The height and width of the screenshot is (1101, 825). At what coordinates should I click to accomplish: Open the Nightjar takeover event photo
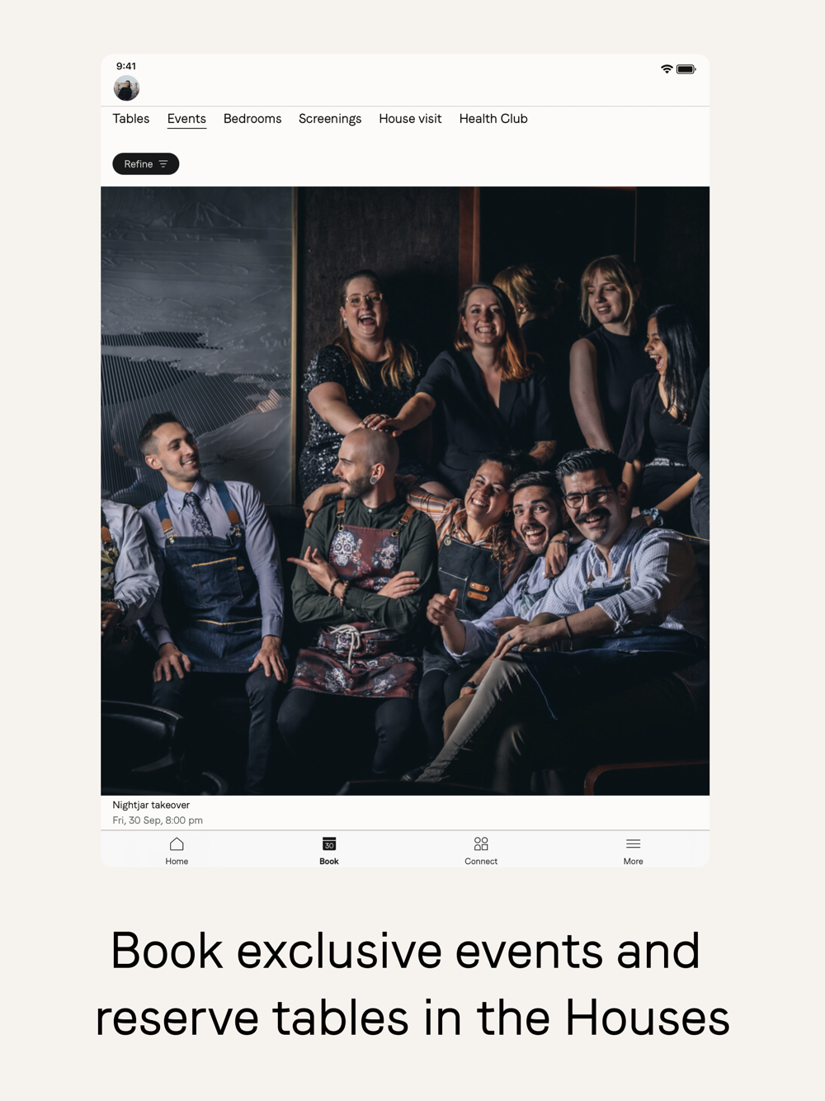(405, 491)
